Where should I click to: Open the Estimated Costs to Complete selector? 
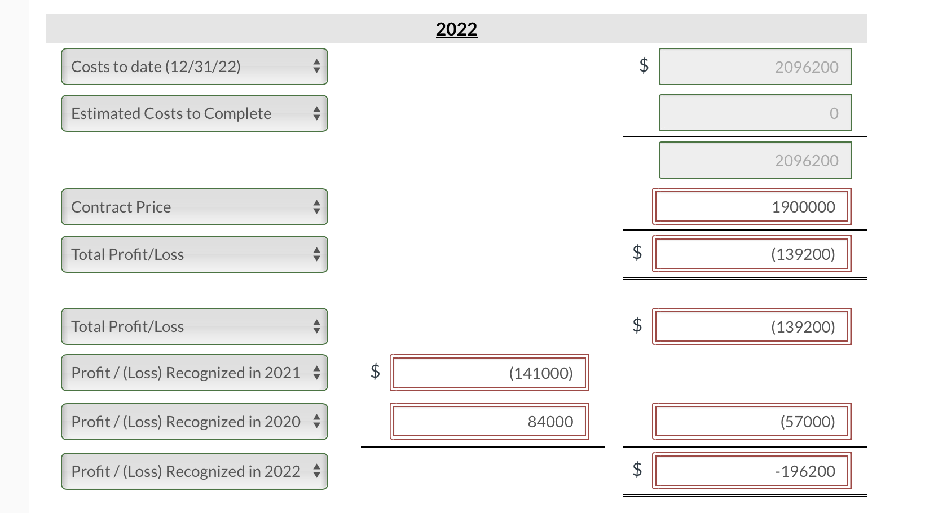click(195, 113)
